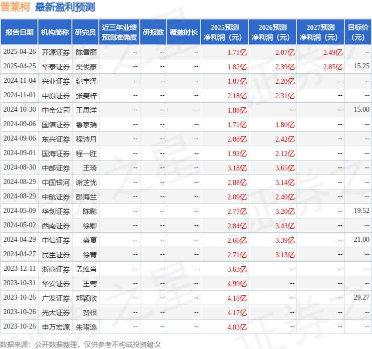Click target price 19.52
The image size is (372, 349).
click(362, 210)
